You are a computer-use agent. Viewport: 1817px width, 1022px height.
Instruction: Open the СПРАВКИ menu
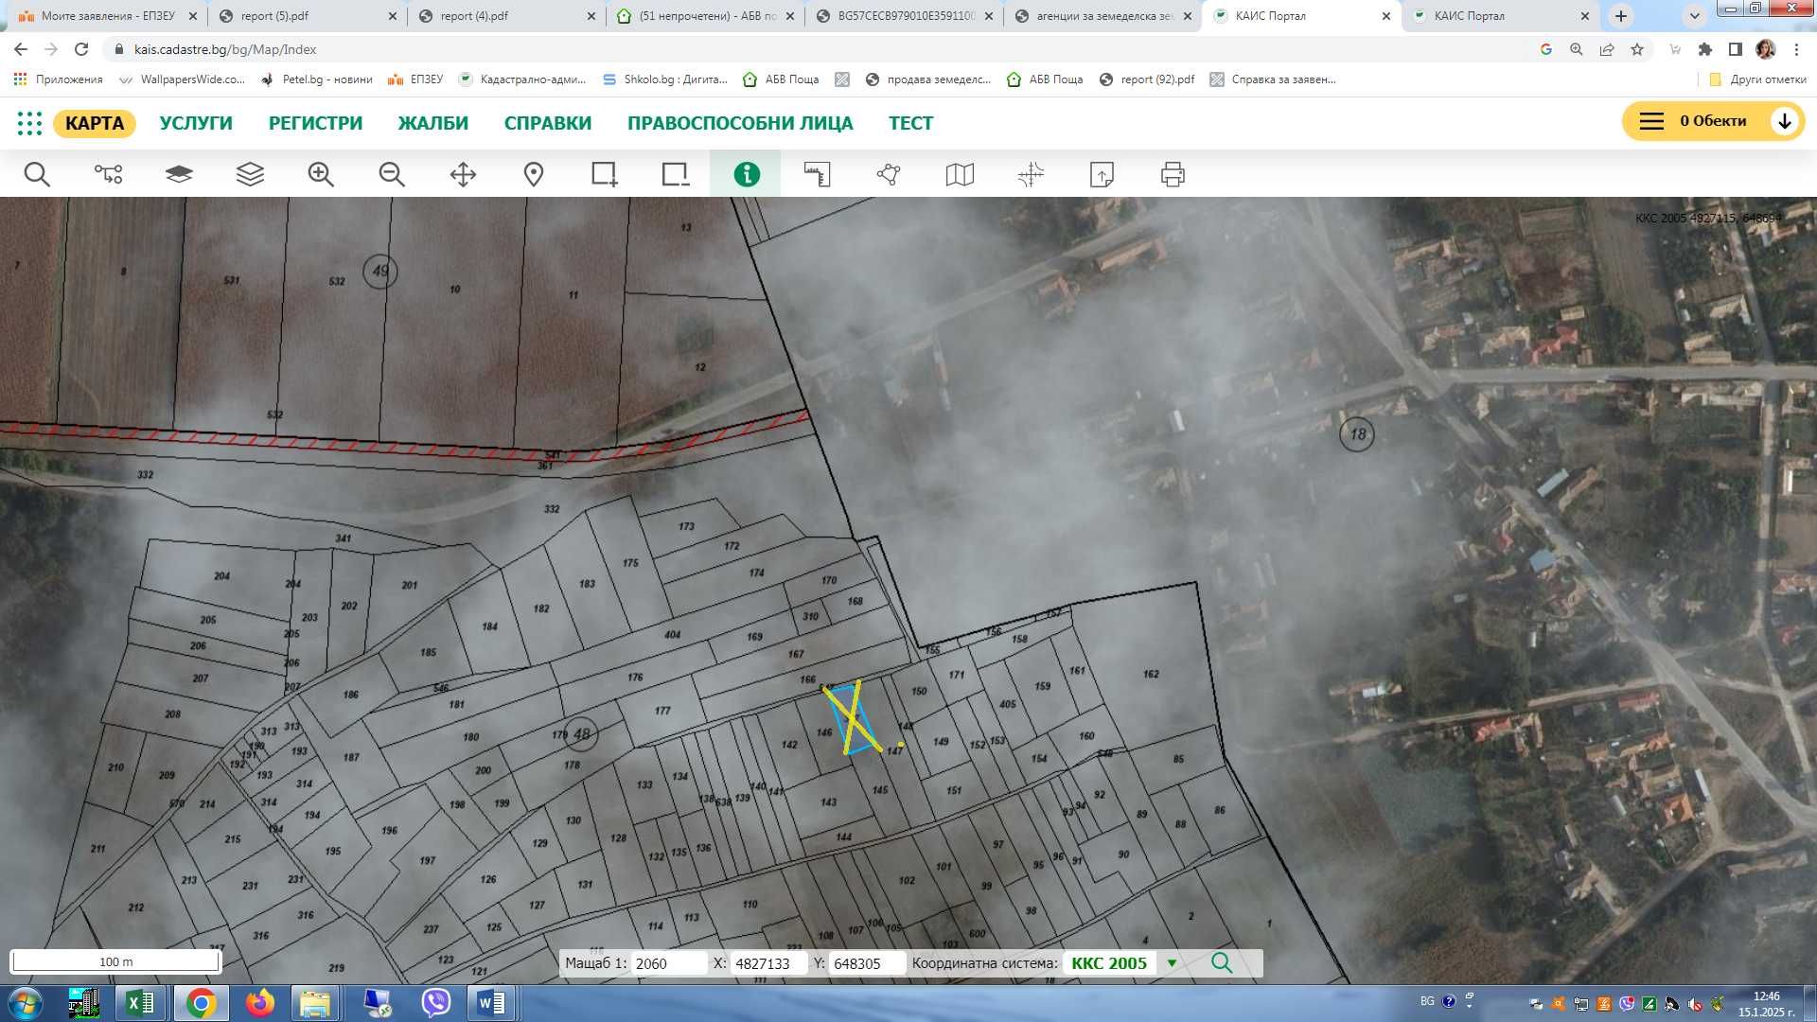point(547,123)
